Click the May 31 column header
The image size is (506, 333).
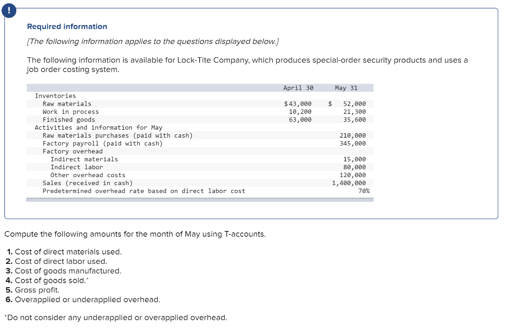(x=346, y=88)
